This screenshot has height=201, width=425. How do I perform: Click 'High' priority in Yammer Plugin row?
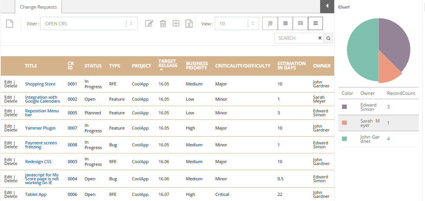click(x=190, y=128)
